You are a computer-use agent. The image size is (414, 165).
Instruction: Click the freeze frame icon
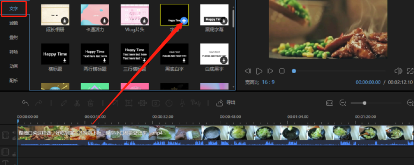point(156,103)
